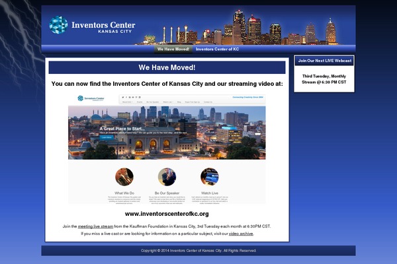Image resolution: width=397 pixels, height=264 pixels.
Task: Open the Inventors Center of KC nav tab
Action: 217,49
